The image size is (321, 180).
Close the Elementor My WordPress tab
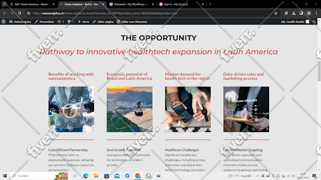click(153, 4)
